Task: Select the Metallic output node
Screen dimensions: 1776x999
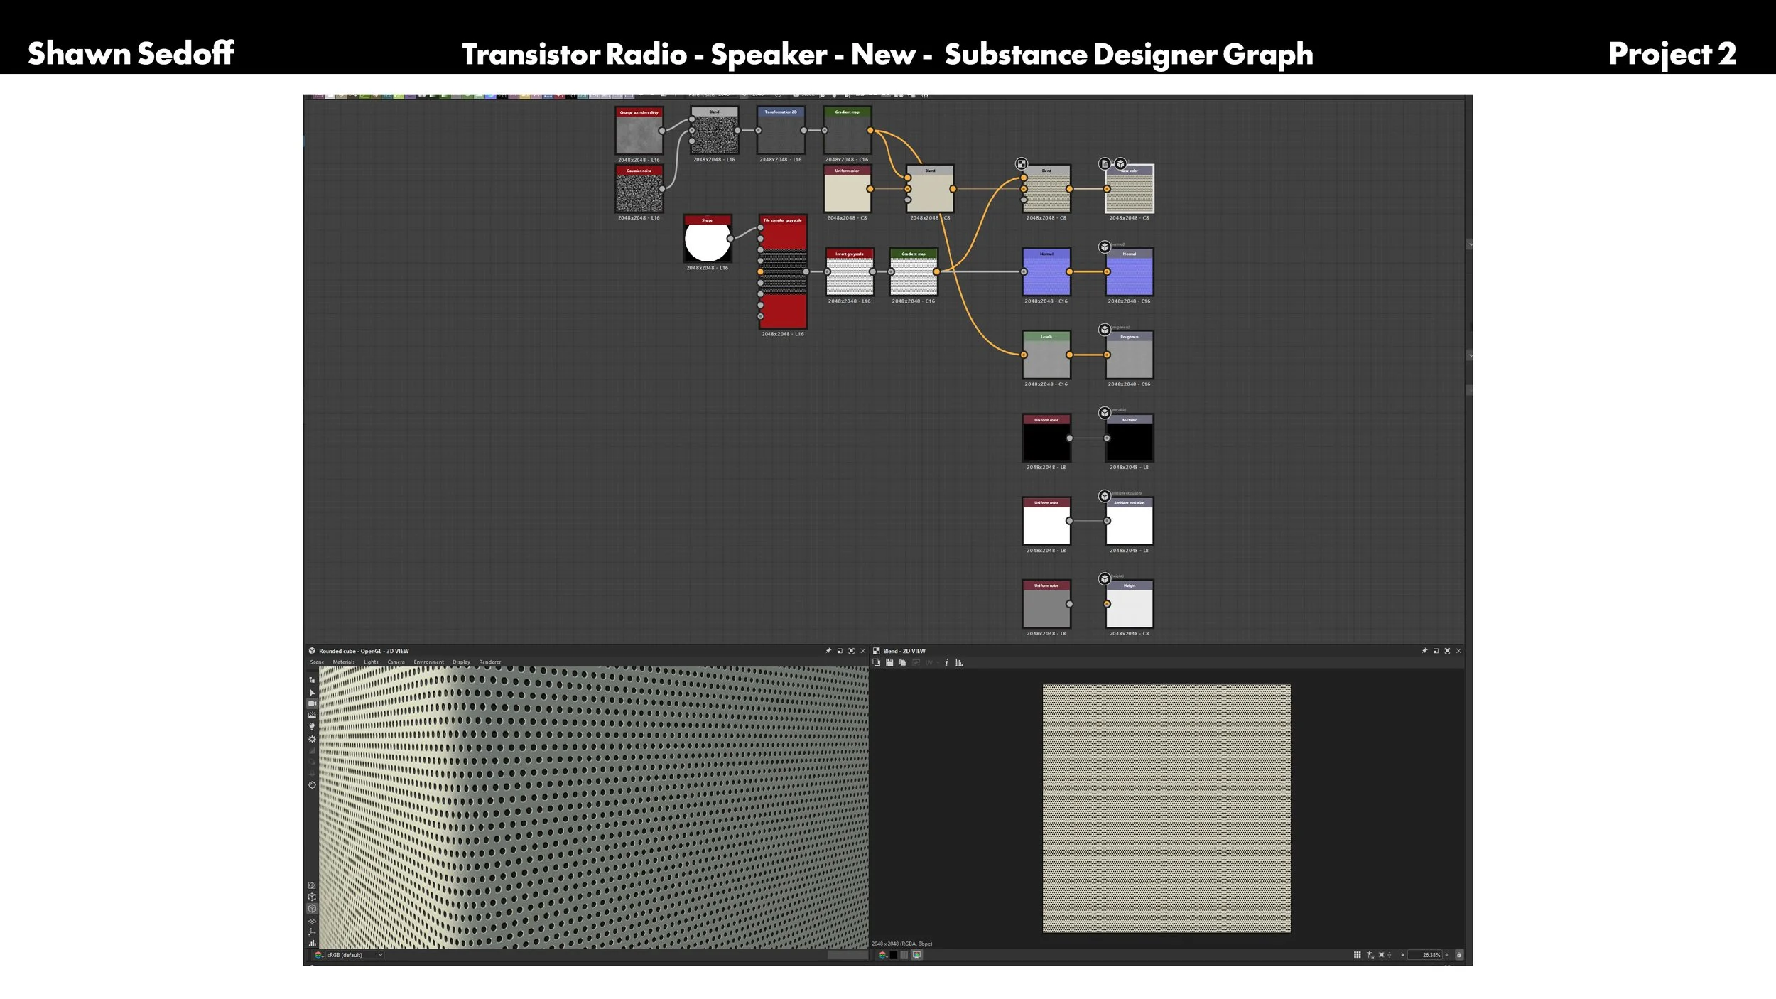Action: (x=1130, y=438)
